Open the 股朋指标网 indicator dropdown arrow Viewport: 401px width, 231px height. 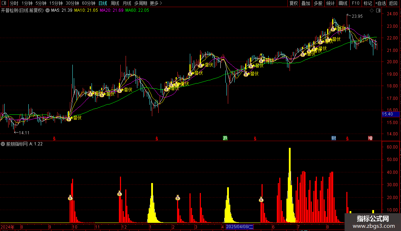(3, 144)
